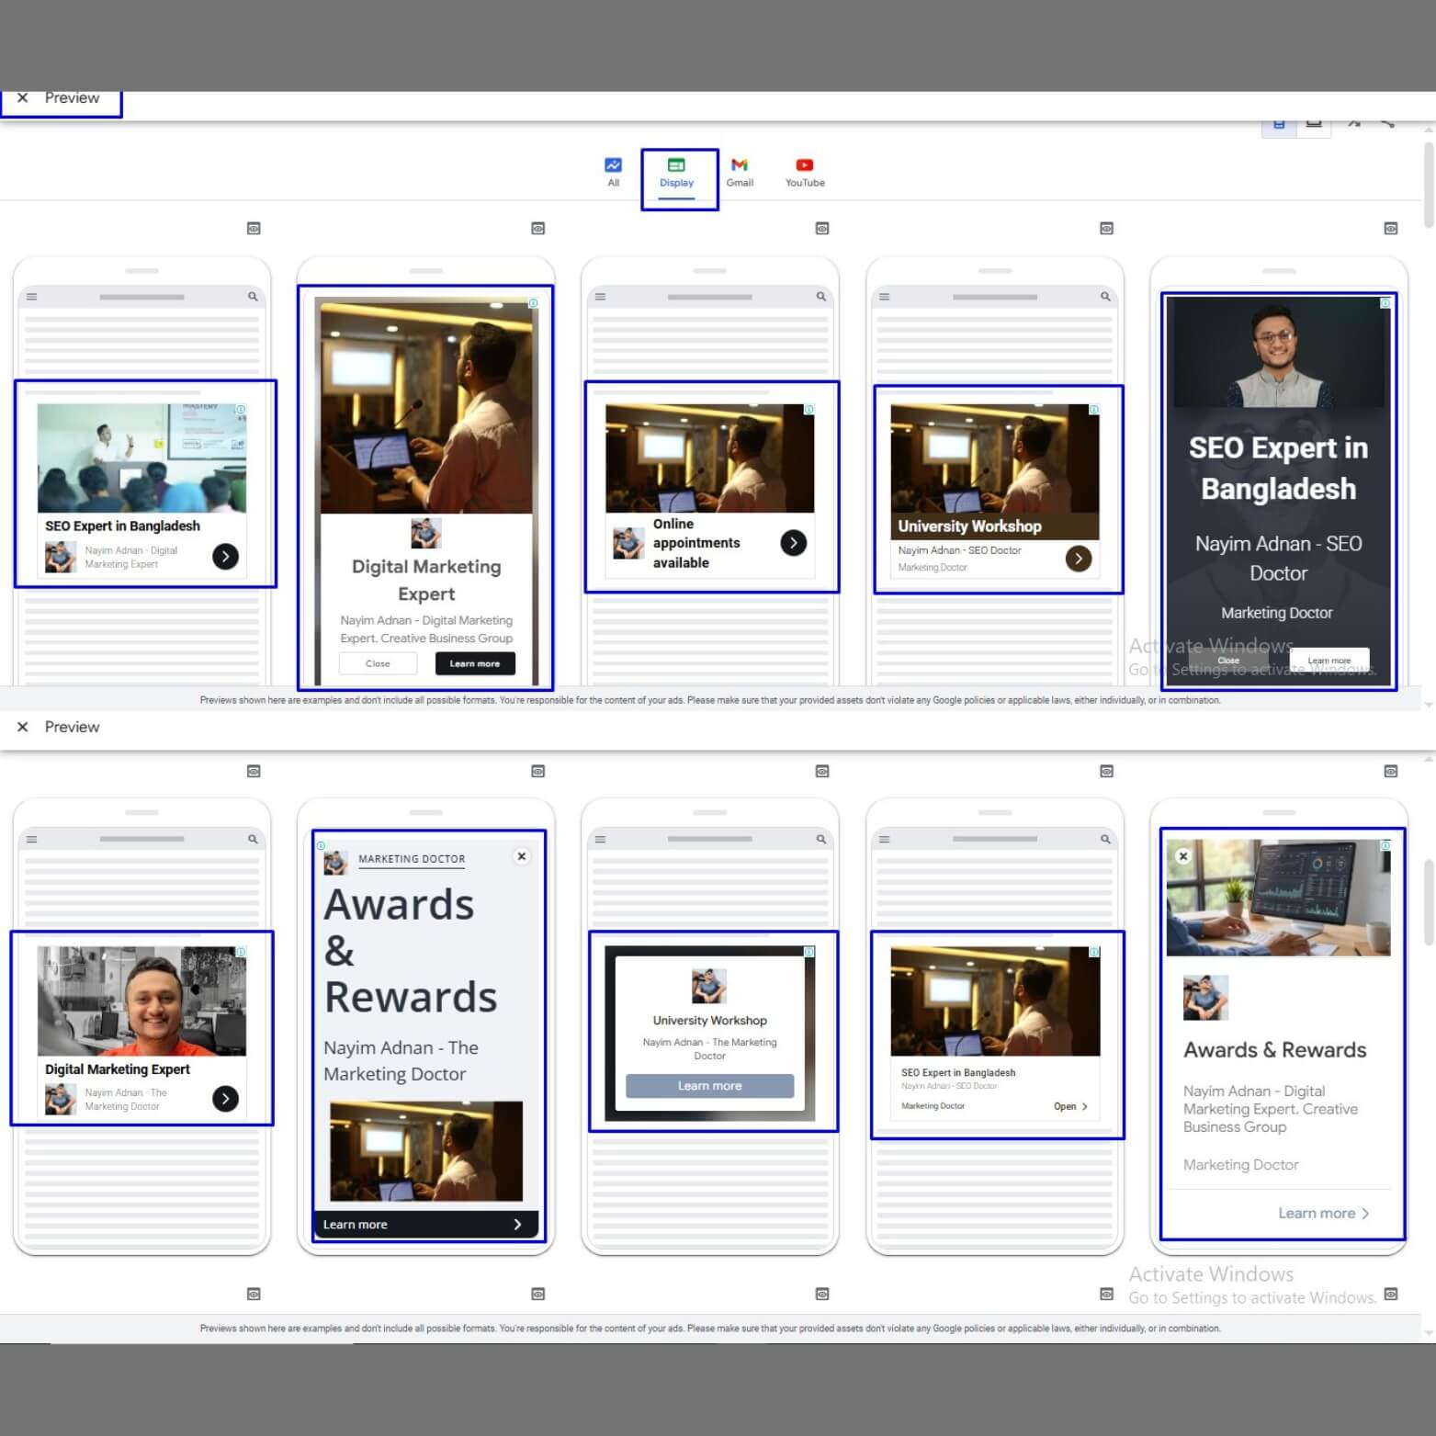Close the ad with dashboard laptop image

pos(1183,856)
